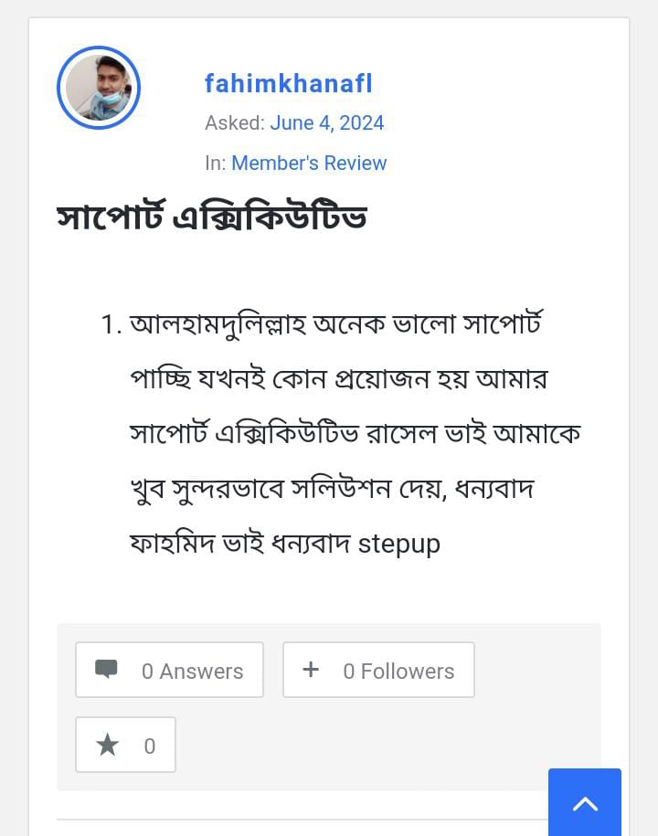Open the সাপোর্ট এক্সিকিউটিভ question title
The width and height of the screenshot is (658, 836).
[x=212, y=219]
